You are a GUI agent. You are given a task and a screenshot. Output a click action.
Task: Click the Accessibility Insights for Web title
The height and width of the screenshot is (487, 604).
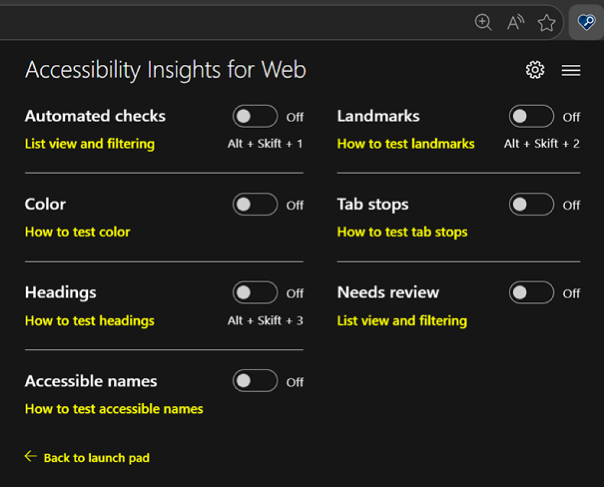pyautogui.click(x=166, y=70)
